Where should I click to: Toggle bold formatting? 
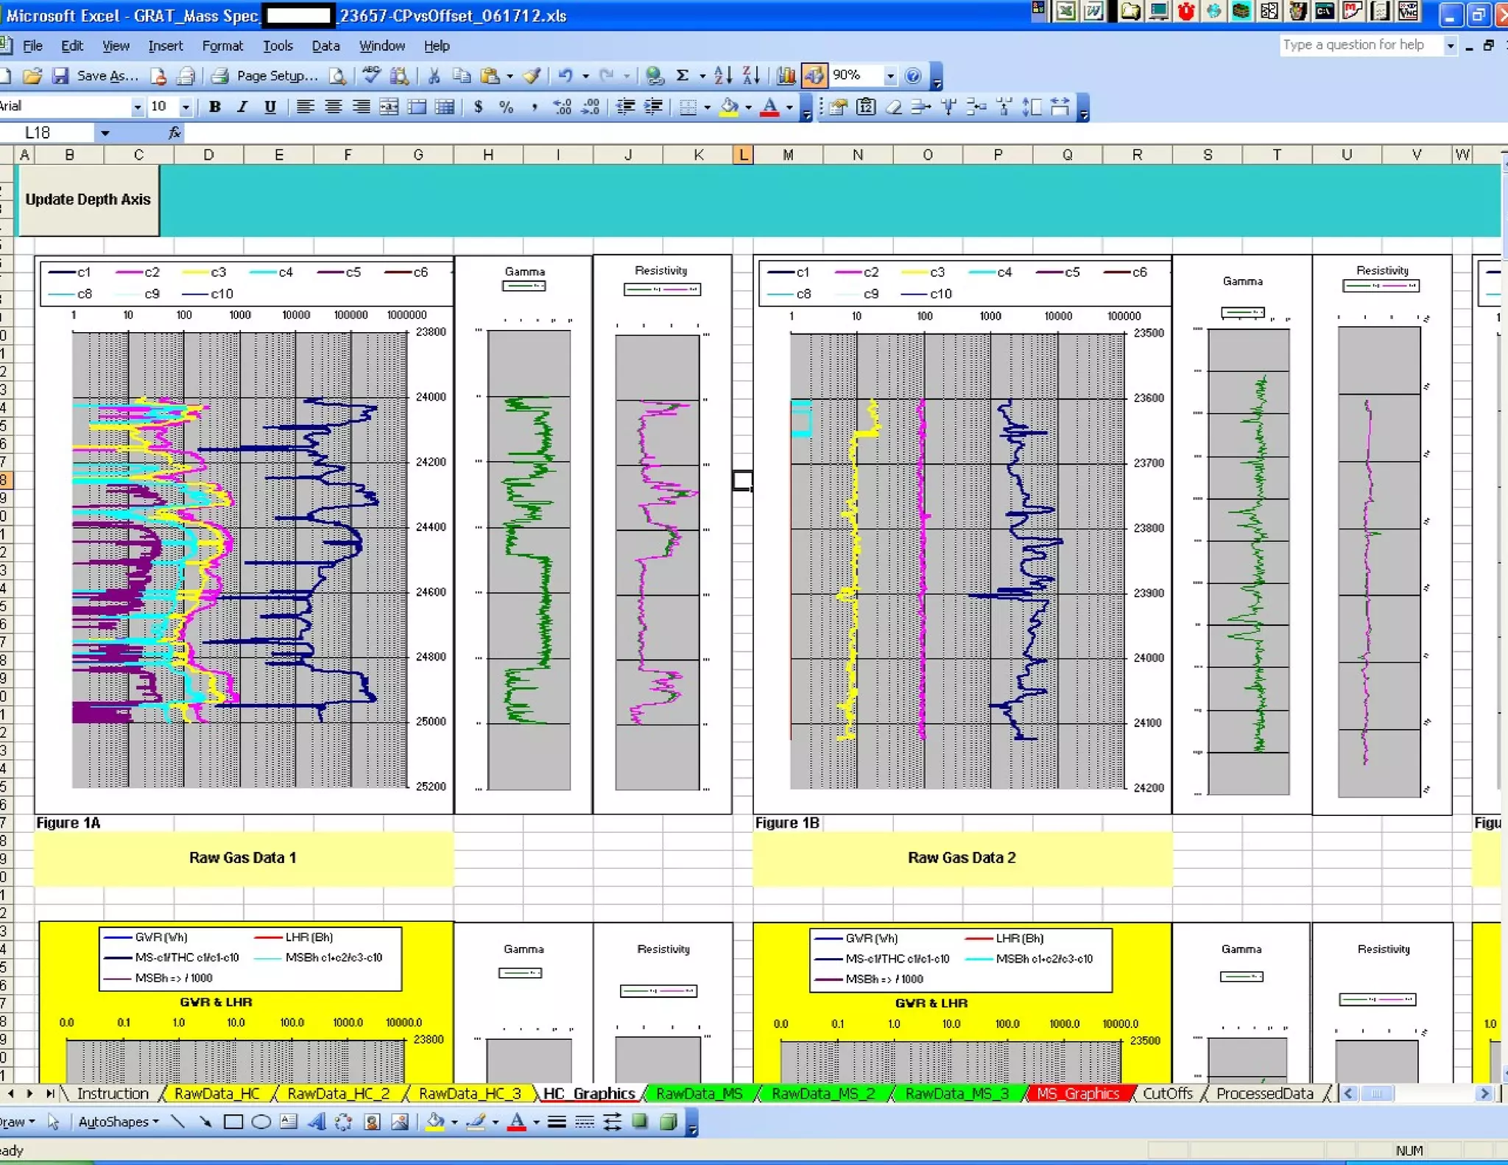click(x=214, y=108)
